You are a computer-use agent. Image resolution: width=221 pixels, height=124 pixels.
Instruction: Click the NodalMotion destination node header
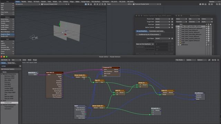(x=200, y=93)
